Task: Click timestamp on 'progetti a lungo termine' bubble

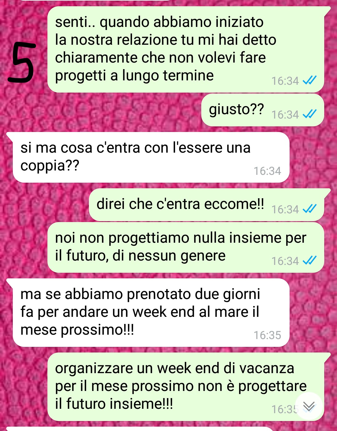Action: 285,81
